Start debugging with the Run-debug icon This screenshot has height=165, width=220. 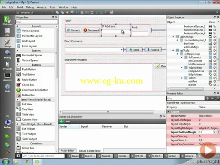point(7,145)
